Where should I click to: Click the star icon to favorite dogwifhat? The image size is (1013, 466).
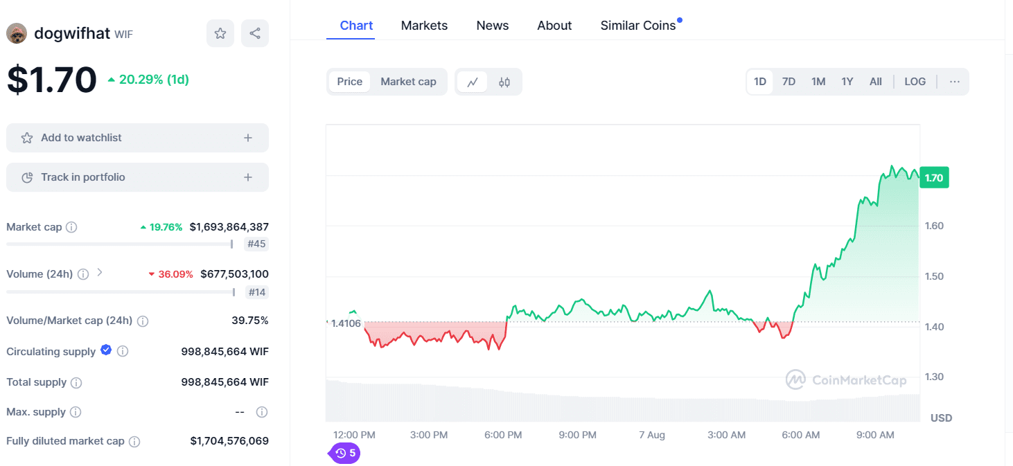click(x=220, y=33)
